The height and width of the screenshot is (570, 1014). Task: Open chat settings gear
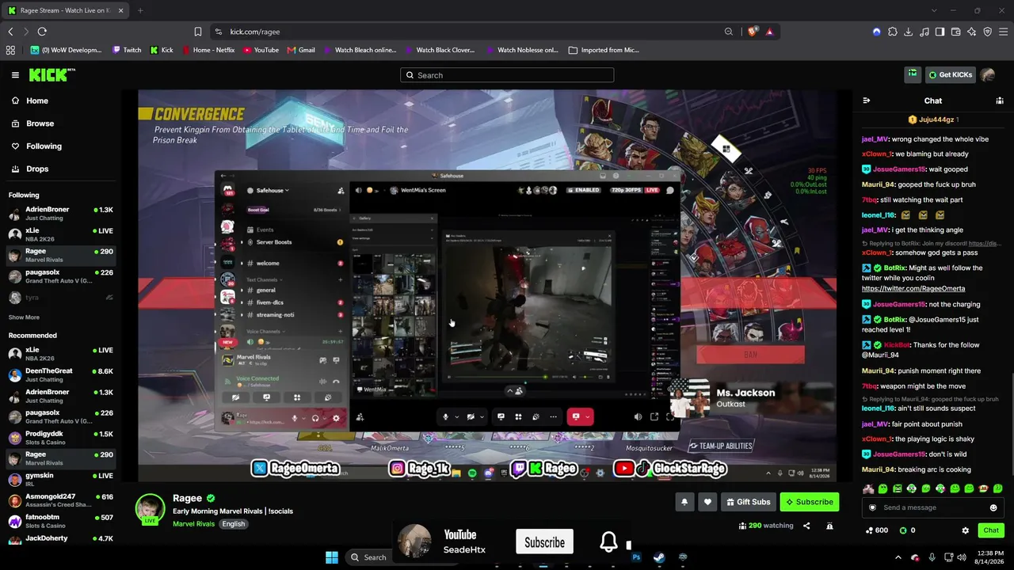[965, 530]
